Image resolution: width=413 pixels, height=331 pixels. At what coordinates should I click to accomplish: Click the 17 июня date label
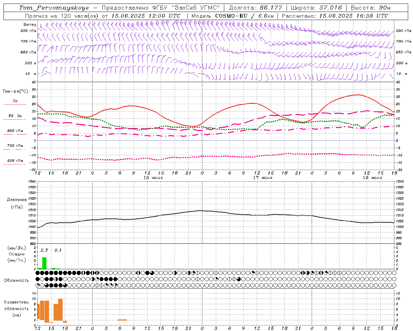tap(262, 177)
